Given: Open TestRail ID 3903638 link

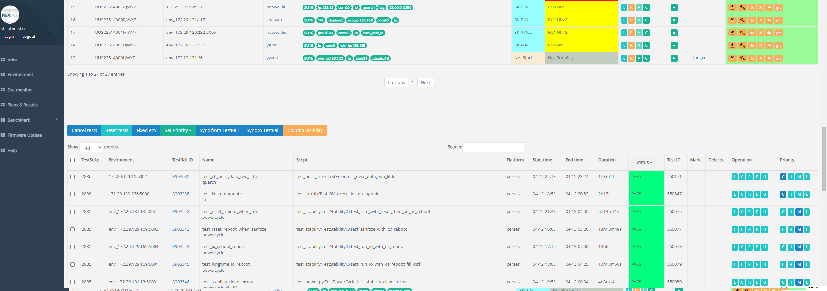Looking at the screenshot, I should pos(181,177).
